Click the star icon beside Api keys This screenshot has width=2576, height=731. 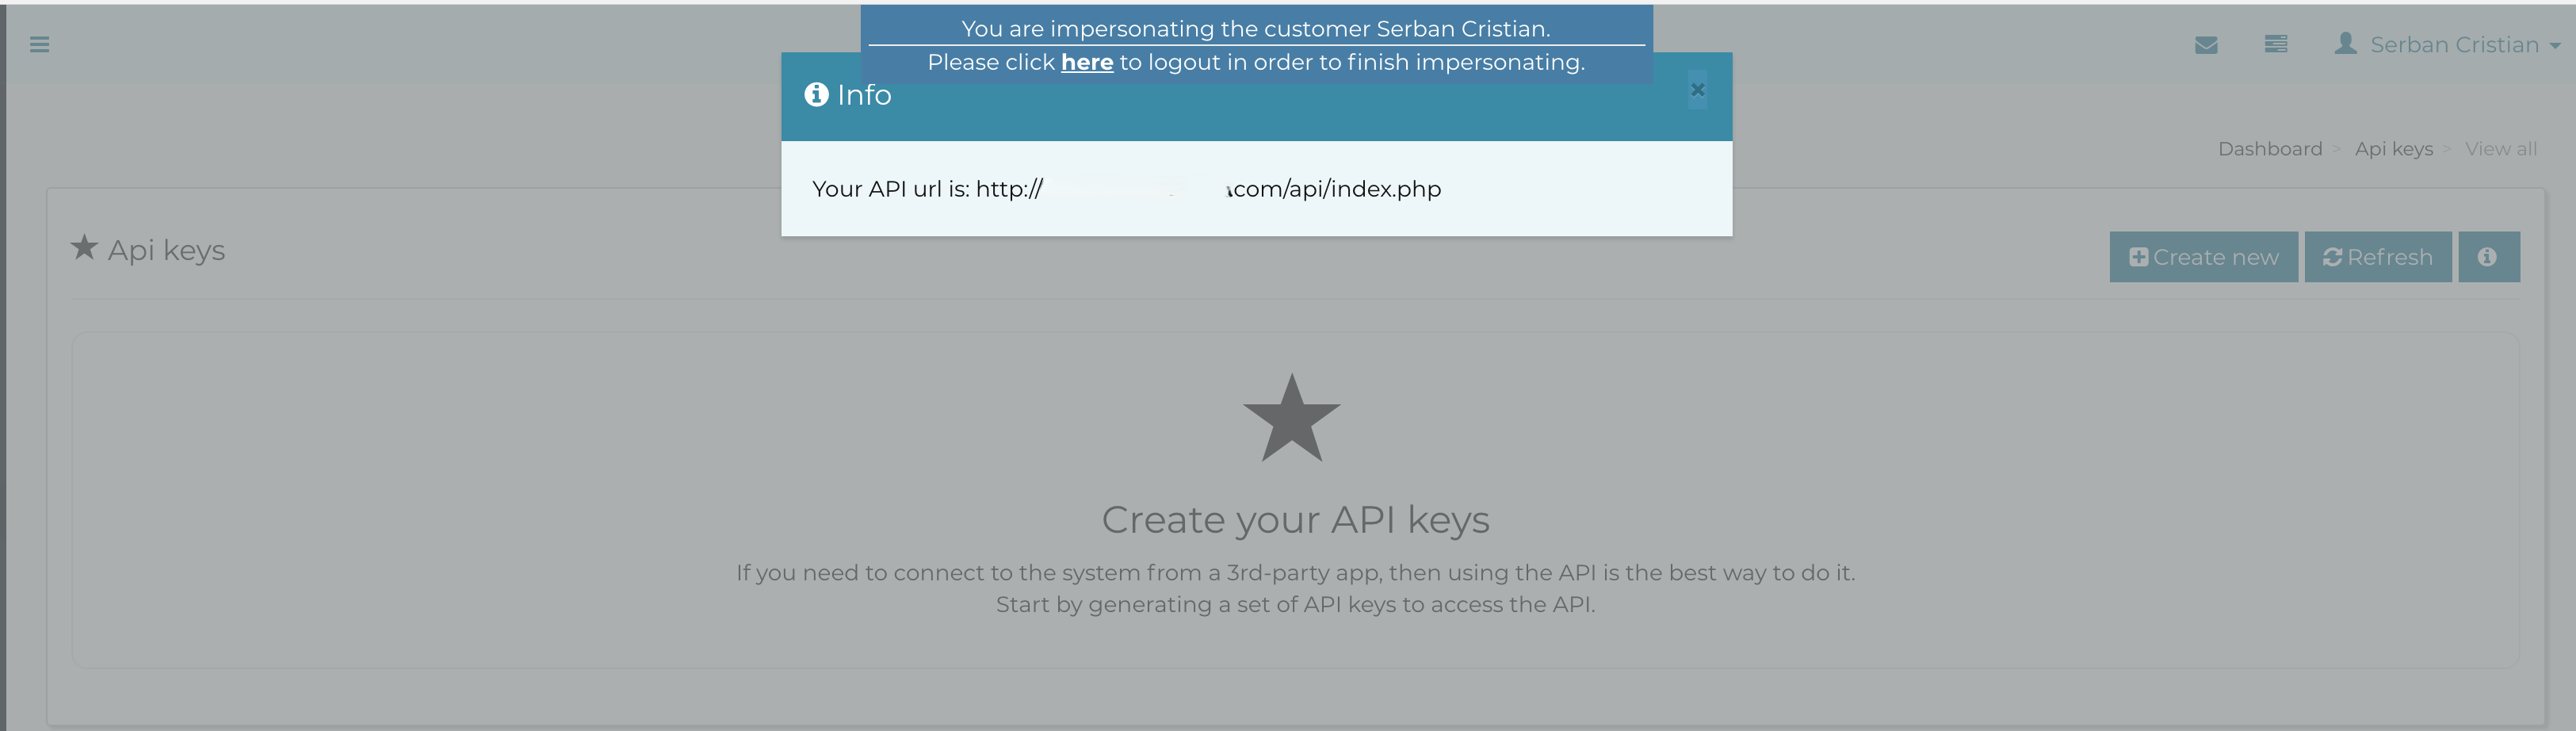(x=84, y=247)
